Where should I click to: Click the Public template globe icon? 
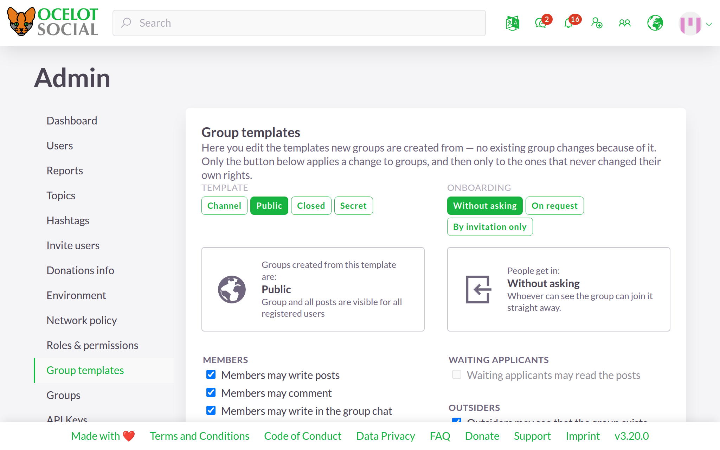coord(232,289)
